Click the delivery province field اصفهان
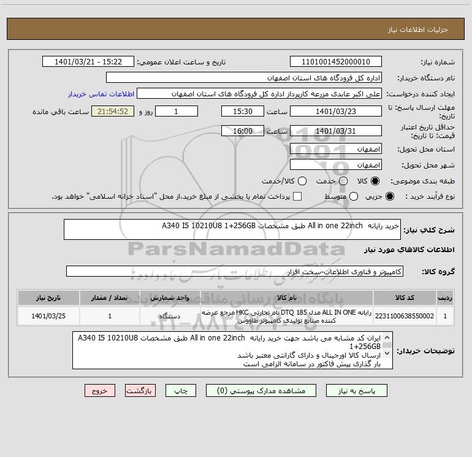This screenshot has height=457, width=472. [x=336, y=148]
